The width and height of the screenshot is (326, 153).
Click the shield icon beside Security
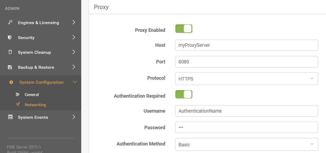click(10, 37)
